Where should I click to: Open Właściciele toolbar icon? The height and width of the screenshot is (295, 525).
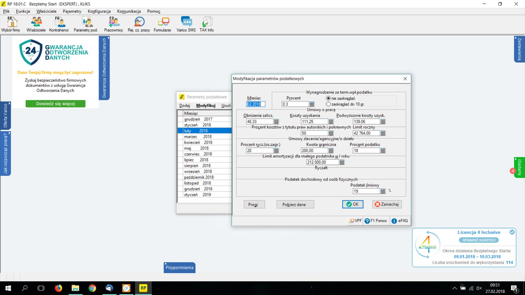point(36,24)
